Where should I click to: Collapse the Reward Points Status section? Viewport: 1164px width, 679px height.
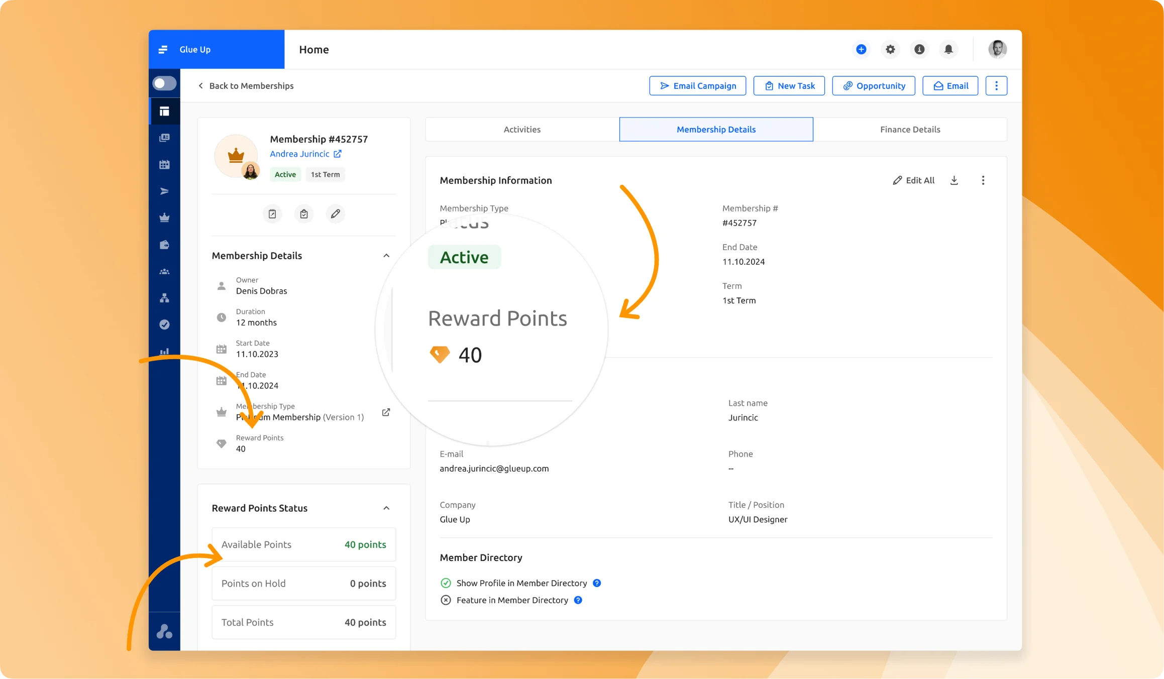[386, 508]
